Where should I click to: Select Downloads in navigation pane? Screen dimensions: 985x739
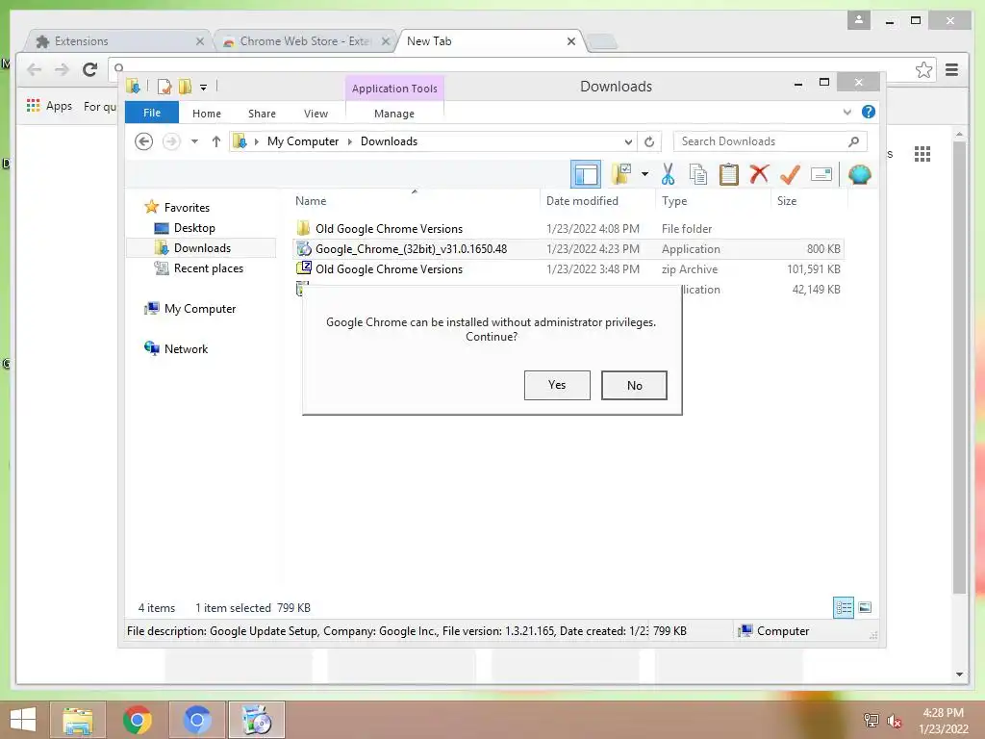[x=201, y=248]
